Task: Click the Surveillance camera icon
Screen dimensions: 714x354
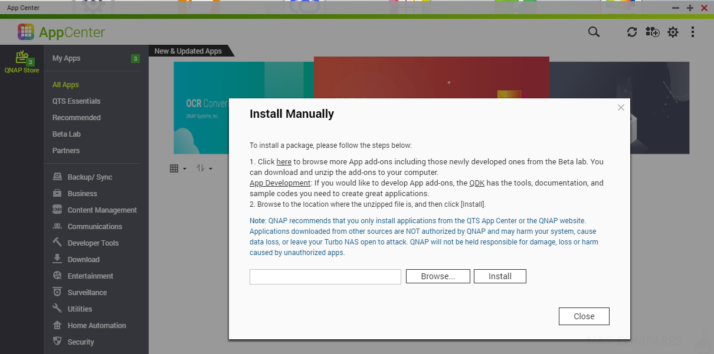Action: (57, 292)
